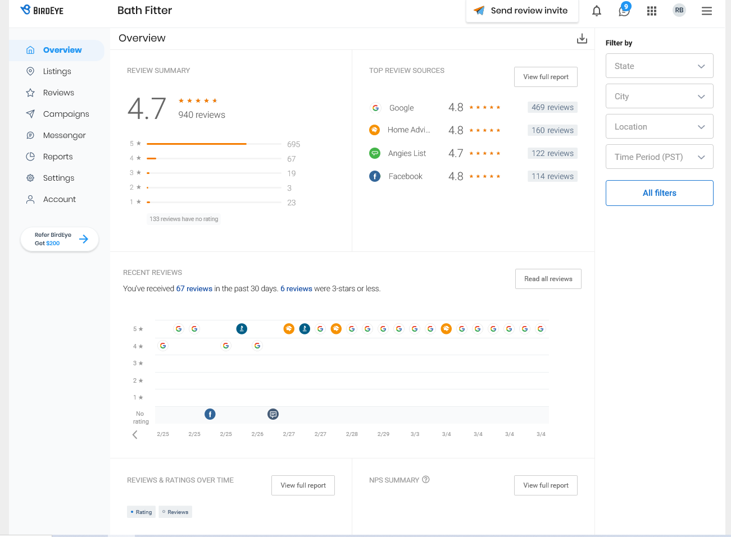The height and width of the screenshot is (537, 731).
Task: Open the Time Period (PST) dropdown
Action: (659, 157)
